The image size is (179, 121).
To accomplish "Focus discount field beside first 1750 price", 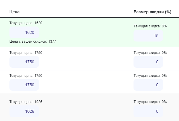I will (148, 62).
